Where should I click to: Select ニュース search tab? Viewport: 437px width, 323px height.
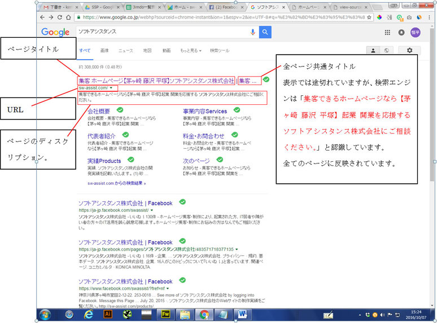click(126, 51)
